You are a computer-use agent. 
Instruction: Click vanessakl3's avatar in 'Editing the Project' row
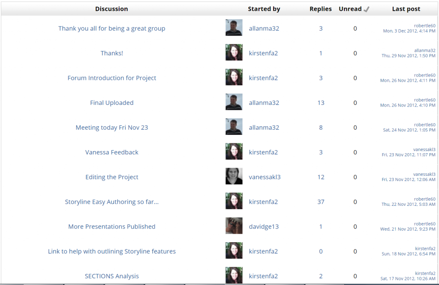[234, 176]
